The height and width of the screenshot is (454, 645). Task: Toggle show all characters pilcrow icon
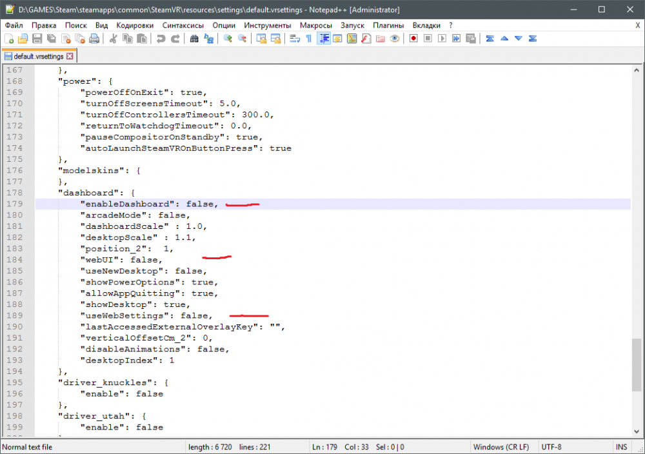(x=309, y=39)
